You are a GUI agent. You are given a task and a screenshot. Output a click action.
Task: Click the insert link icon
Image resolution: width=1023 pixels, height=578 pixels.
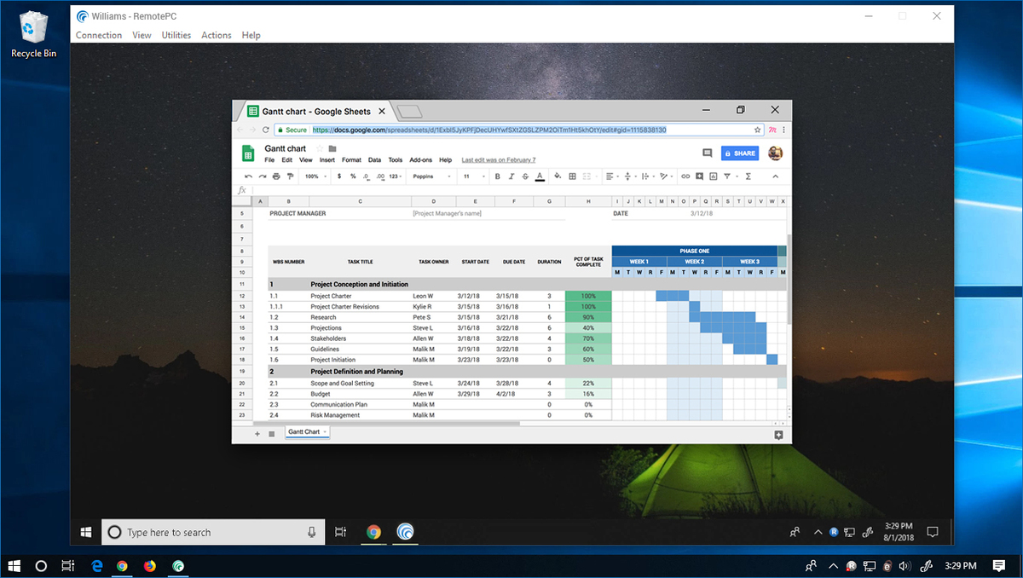[685, 176]
